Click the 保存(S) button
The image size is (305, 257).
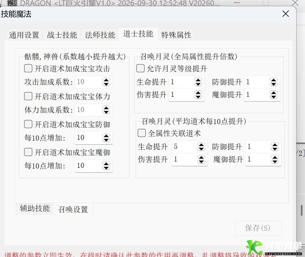tap(258, 228)
